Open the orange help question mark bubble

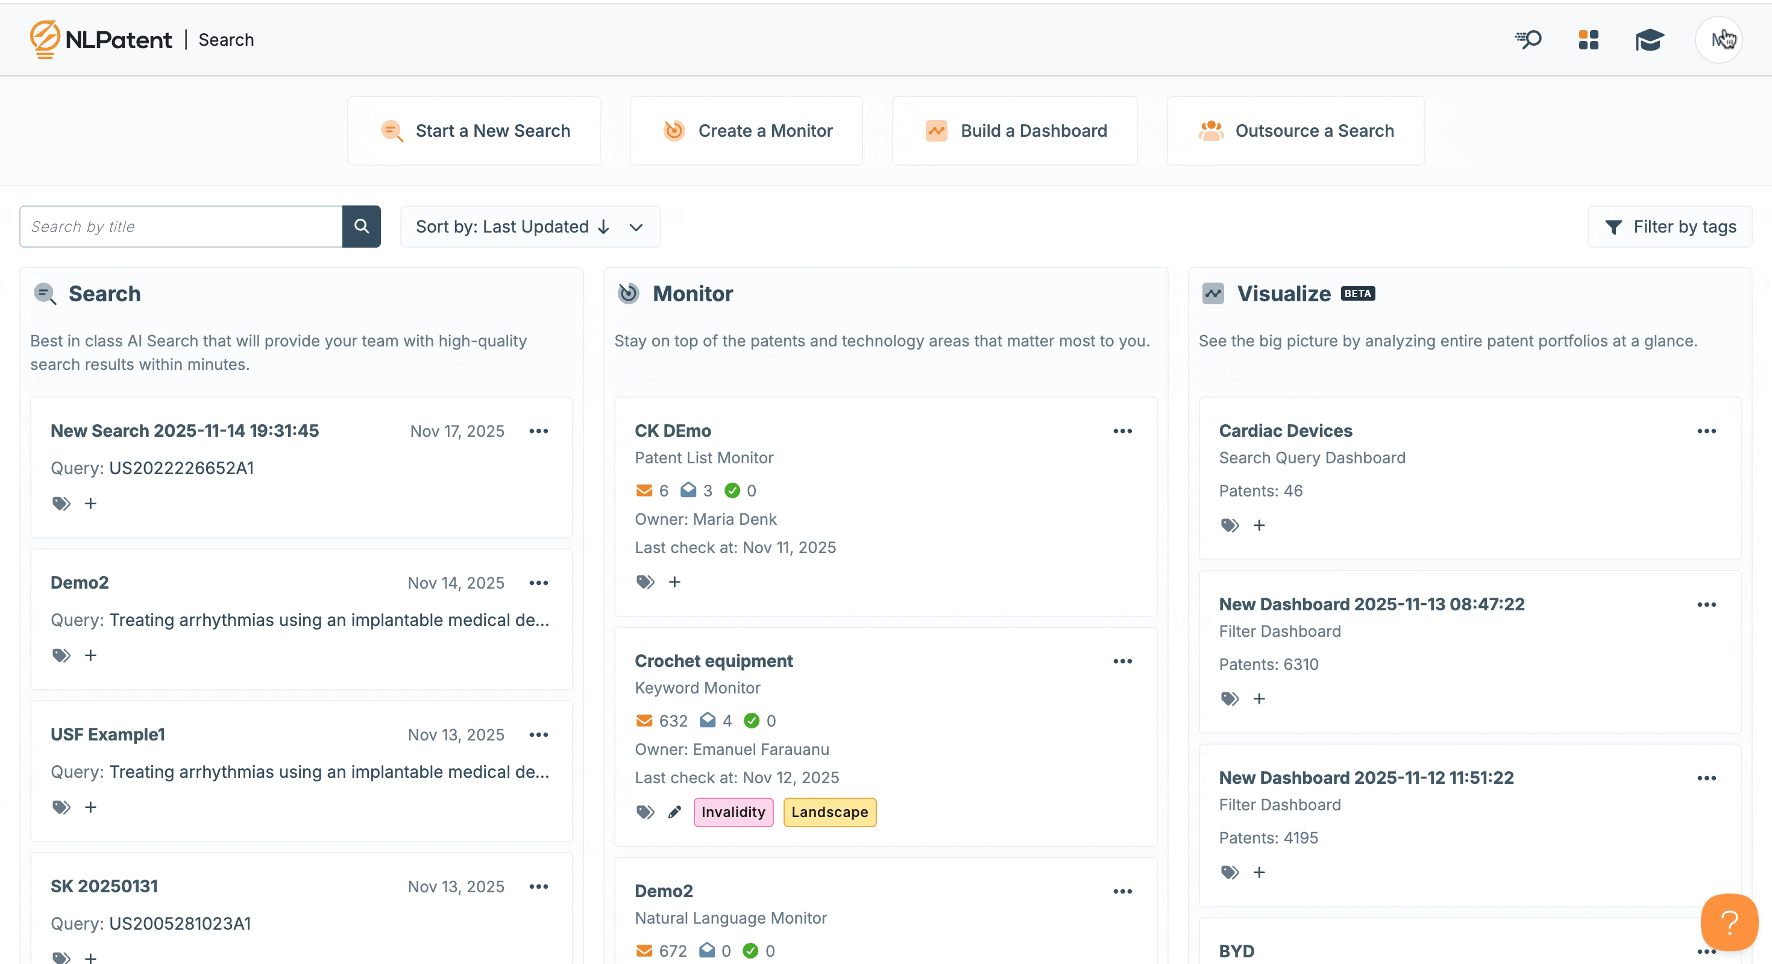(1729, 921)
